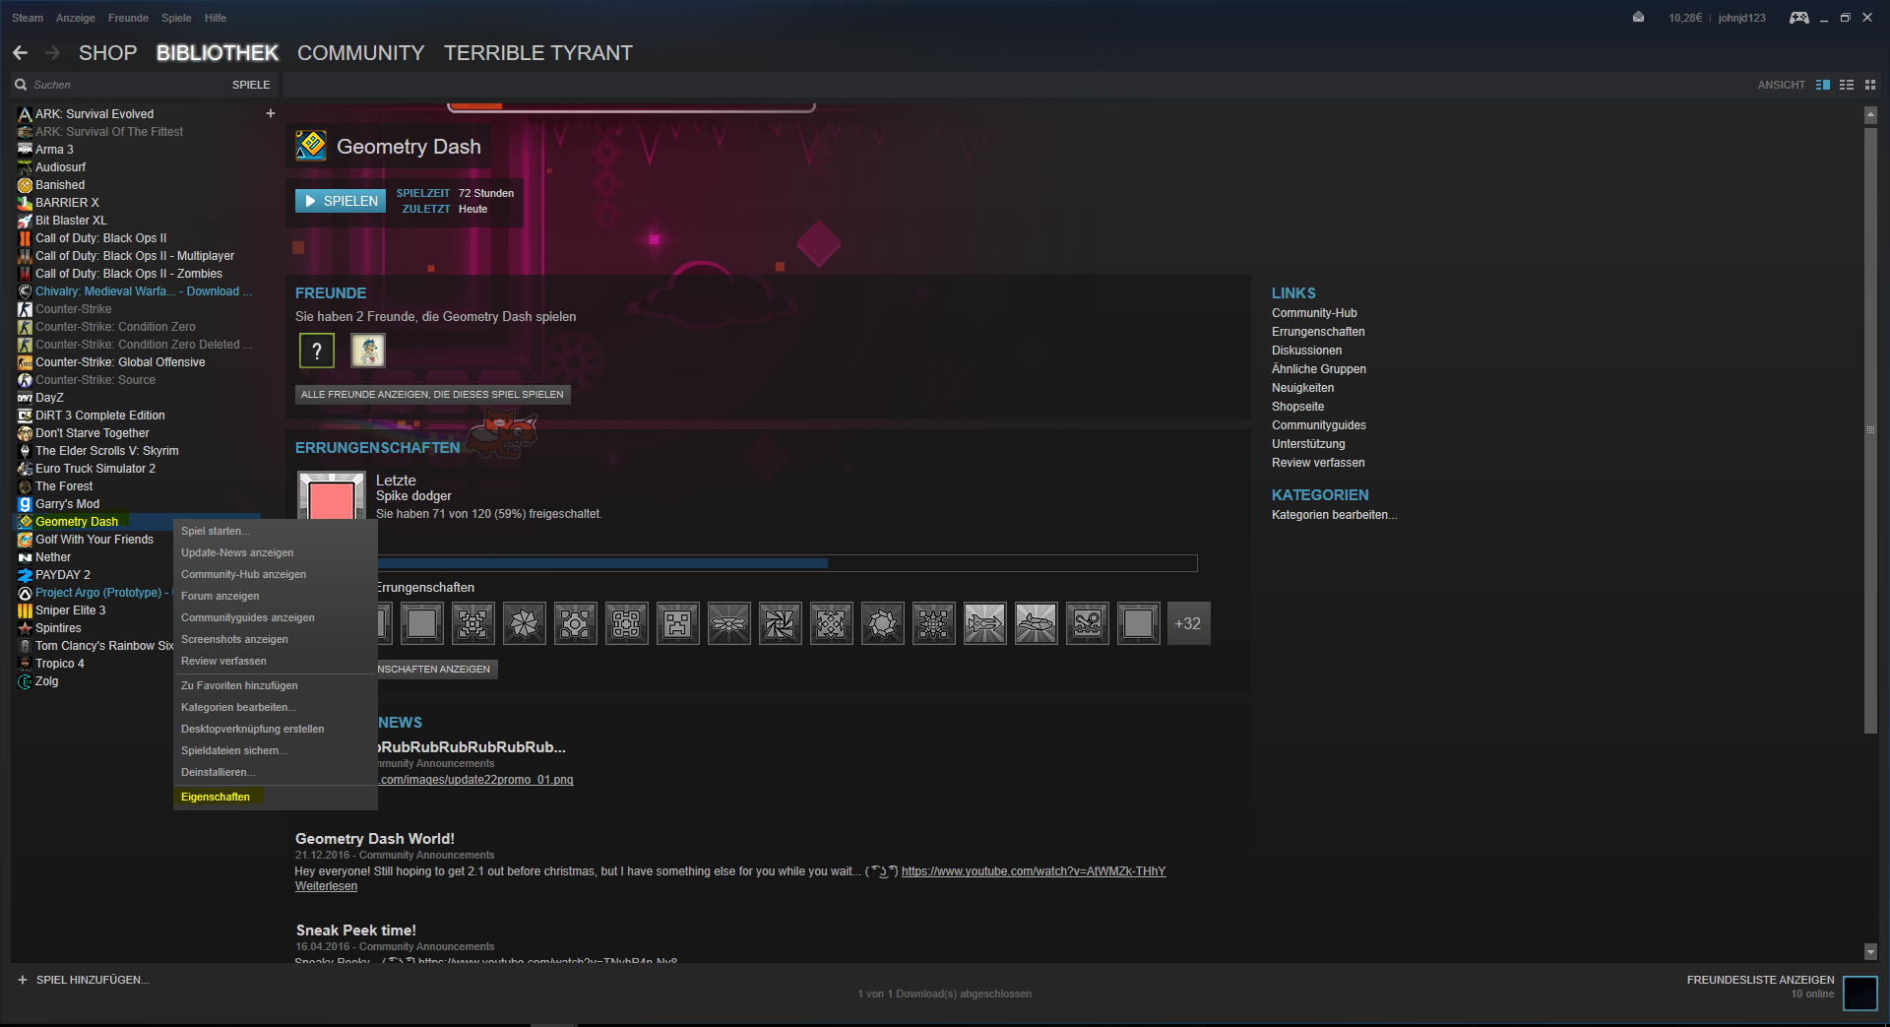The width and height of the screenshot is (1890, 1027).
Task: Select Tropico 4 in the game list
Action: pyautogui.click(x=60, y=664)
